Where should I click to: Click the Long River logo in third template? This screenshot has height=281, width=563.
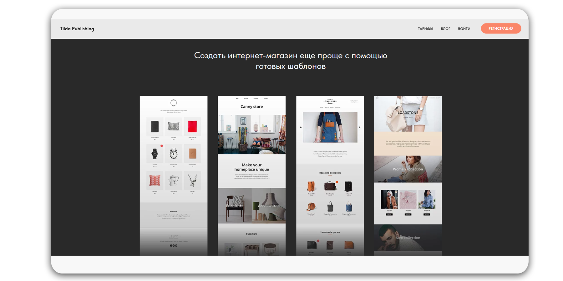(x=330, y=102)
